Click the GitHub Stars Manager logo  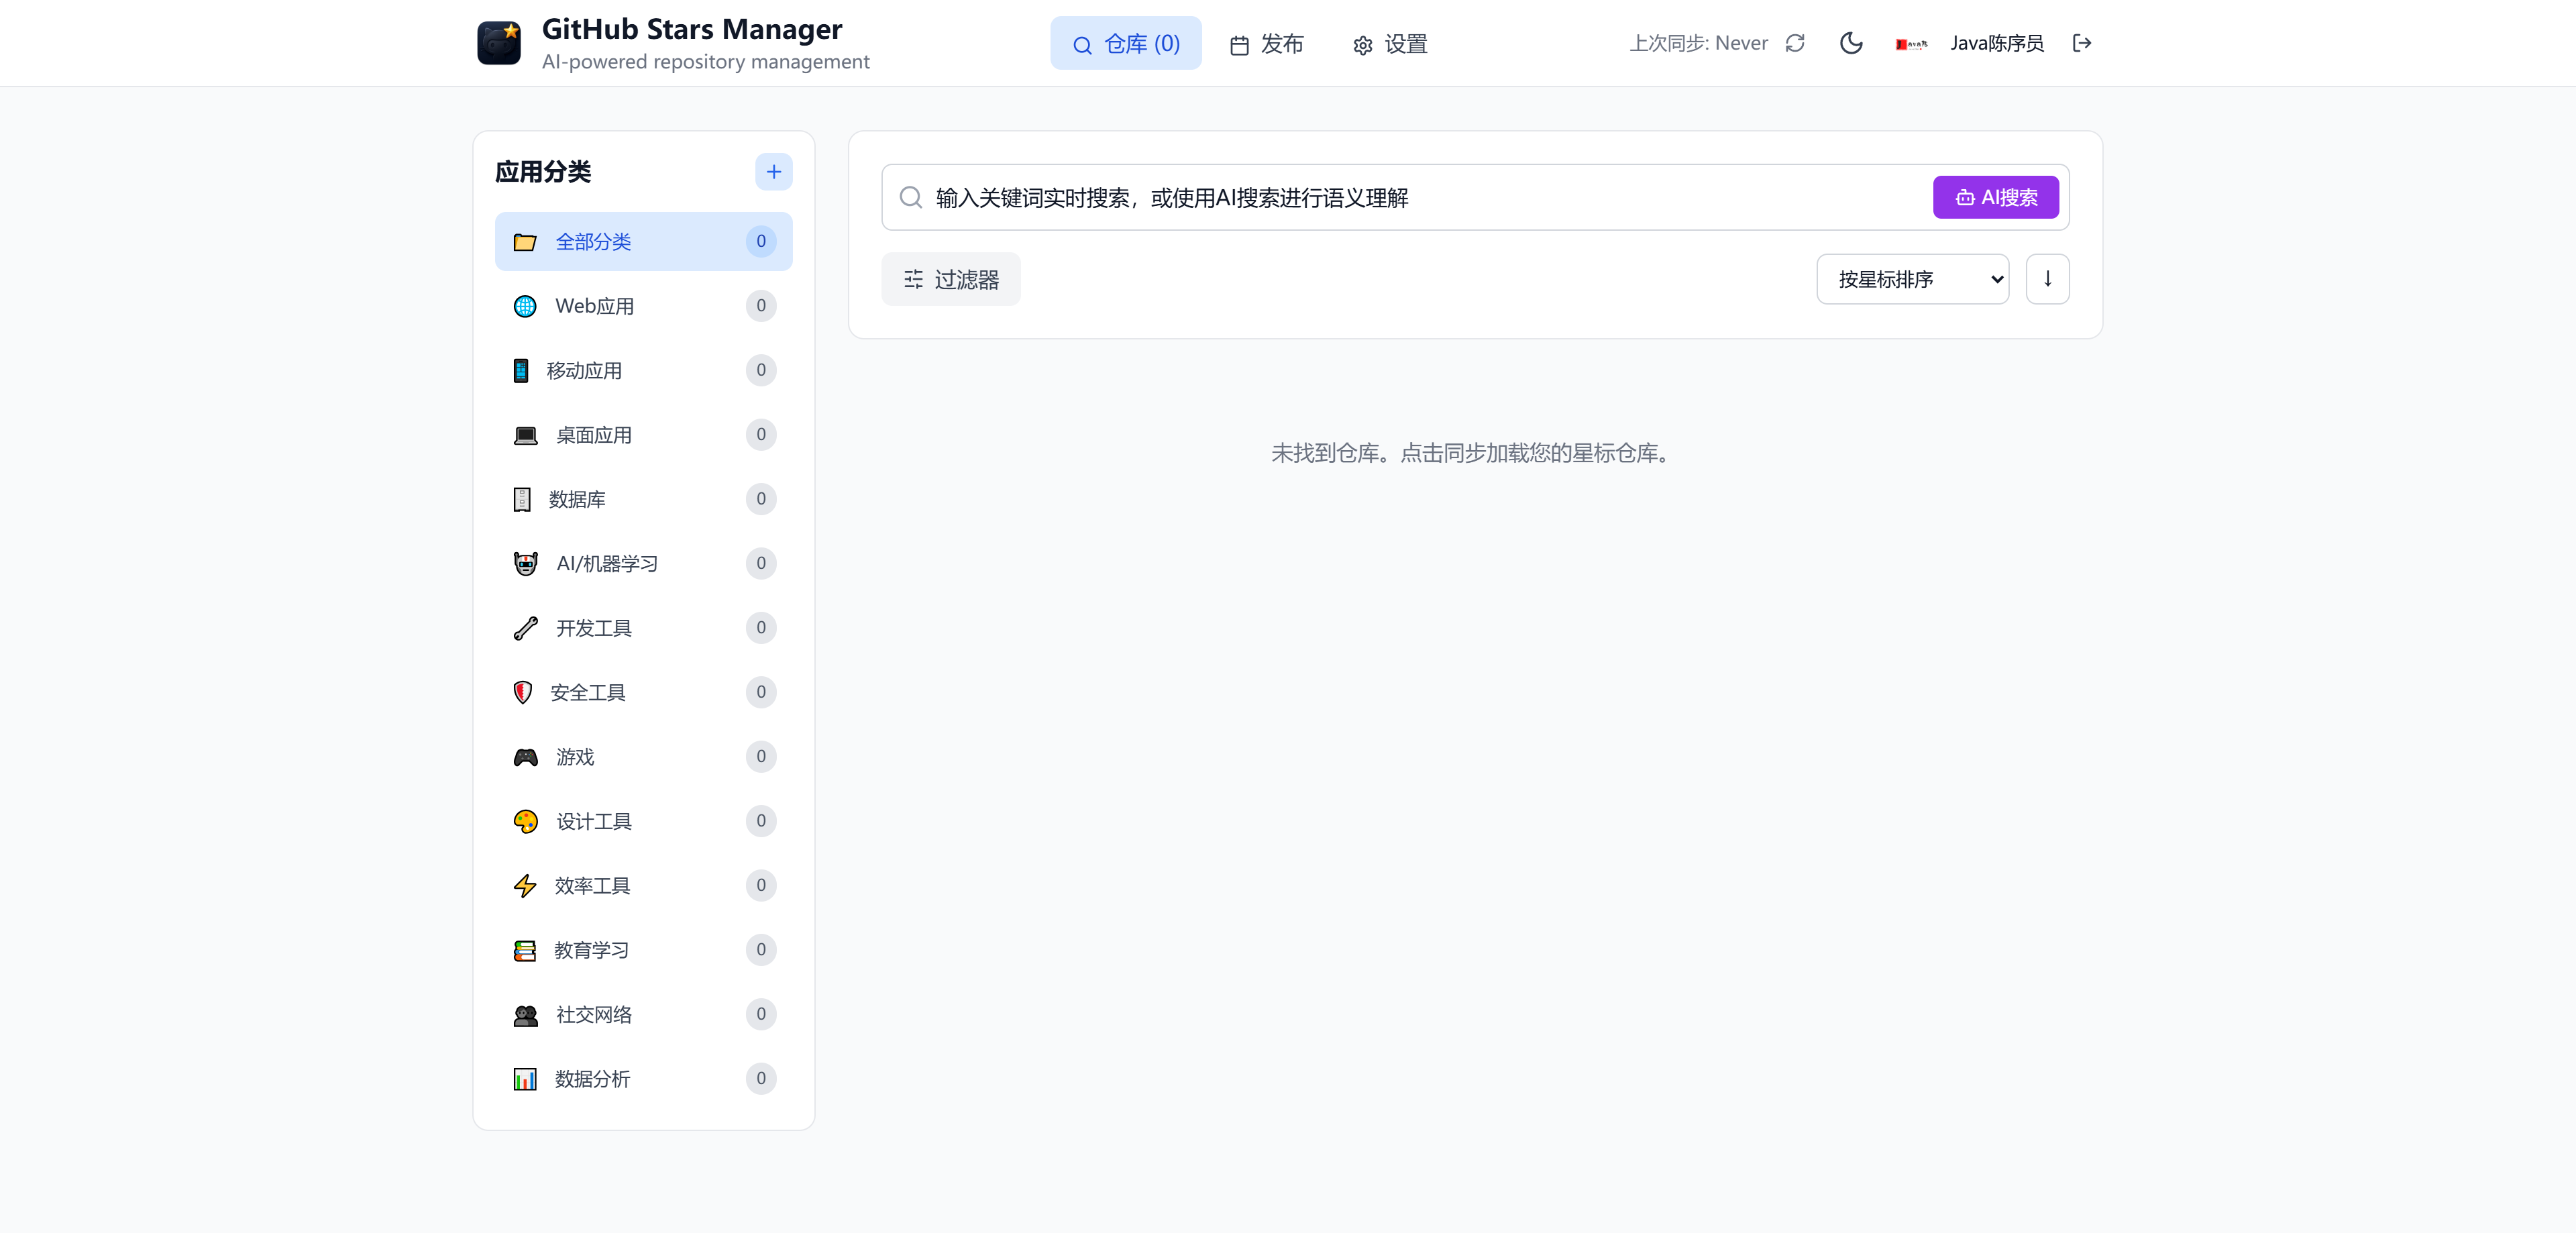[x=498, y=43]
